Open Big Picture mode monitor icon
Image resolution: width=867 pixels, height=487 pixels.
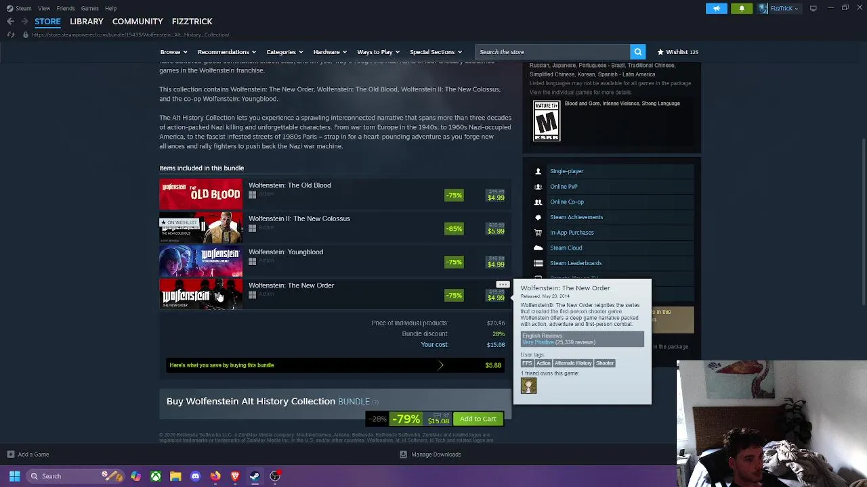click(x=813, y=8)
